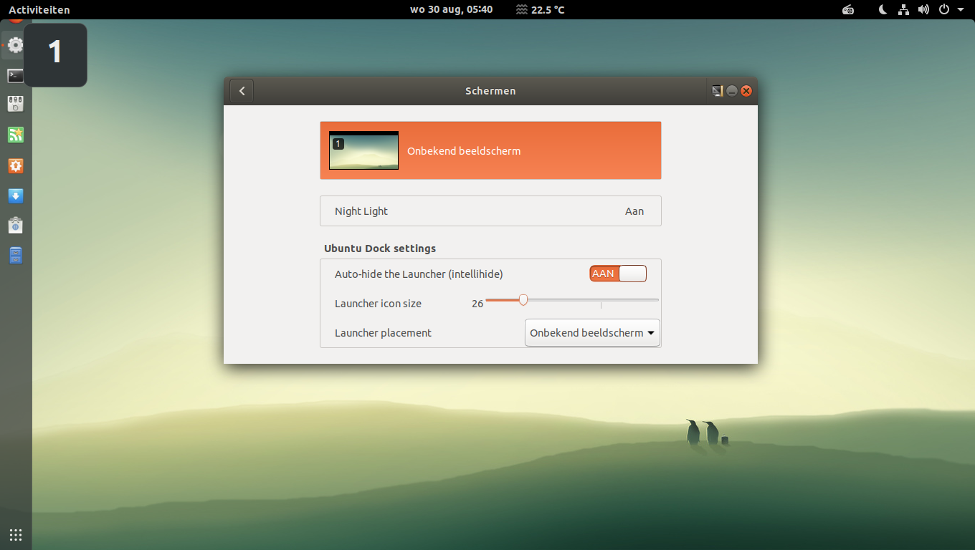Open the Tweaks switches dock icon
The image size is (975, 550).
(x=16, y=105)
